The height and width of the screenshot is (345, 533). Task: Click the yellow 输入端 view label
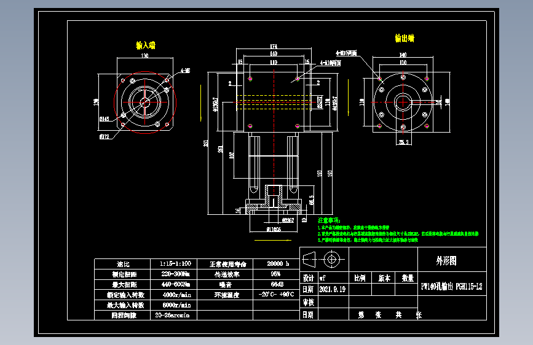(x=146, y=45)
